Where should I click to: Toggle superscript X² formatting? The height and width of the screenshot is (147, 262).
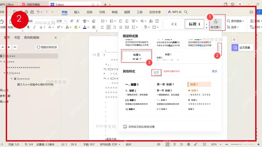pos(58,27)
